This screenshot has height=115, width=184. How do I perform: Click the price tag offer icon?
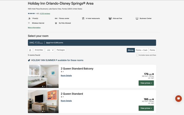click(29, 60)
